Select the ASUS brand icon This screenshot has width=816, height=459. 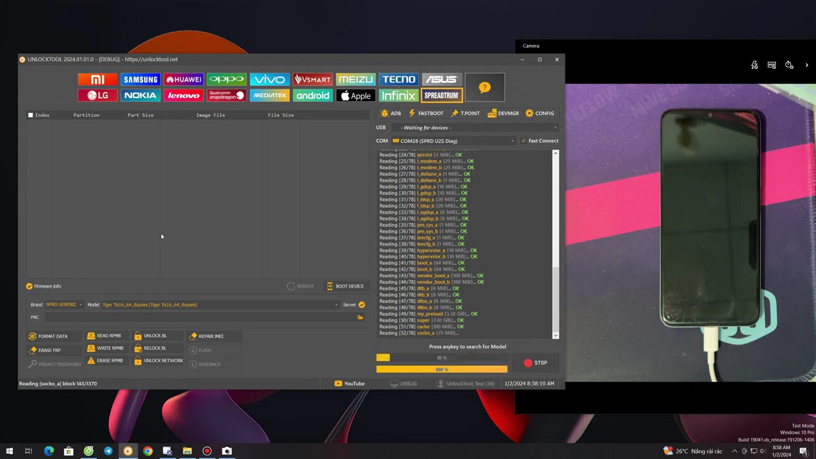tap(442, 80)
